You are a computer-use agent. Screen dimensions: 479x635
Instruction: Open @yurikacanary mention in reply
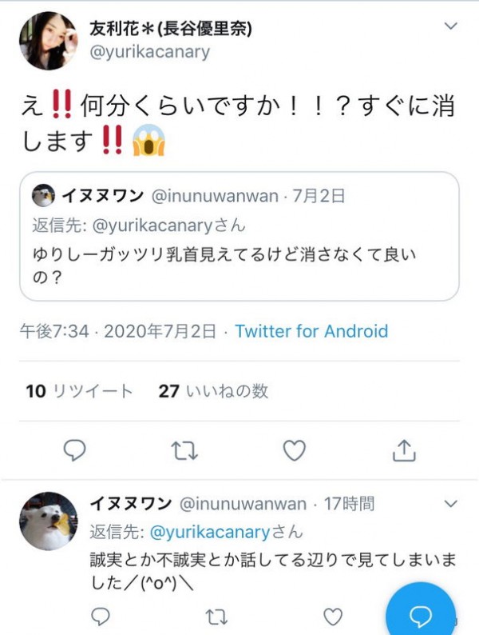[x=209, y=532]
